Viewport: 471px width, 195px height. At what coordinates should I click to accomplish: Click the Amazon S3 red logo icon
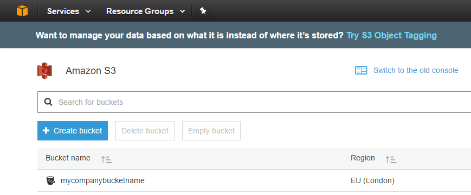tap(45, 71)
